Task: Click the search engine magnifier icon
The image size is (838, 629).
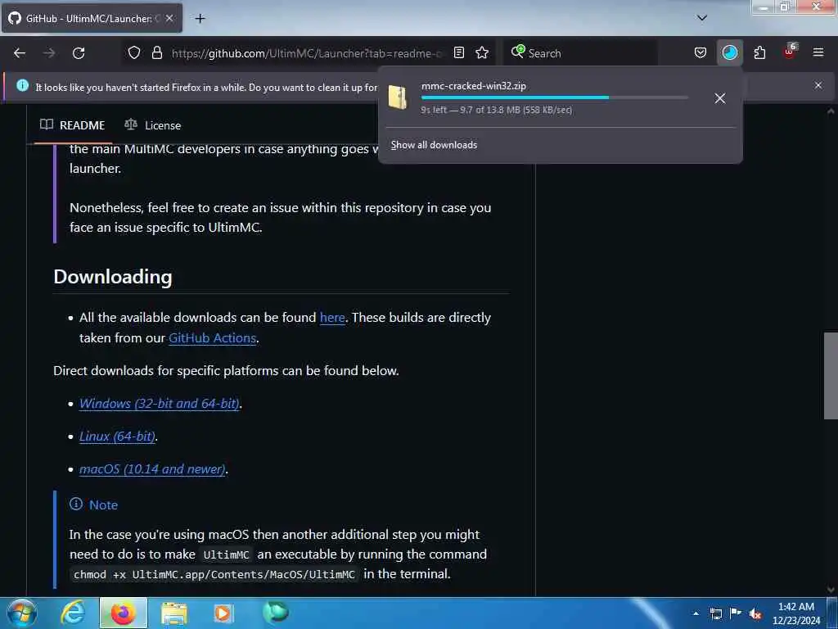Action: point(517,52)
